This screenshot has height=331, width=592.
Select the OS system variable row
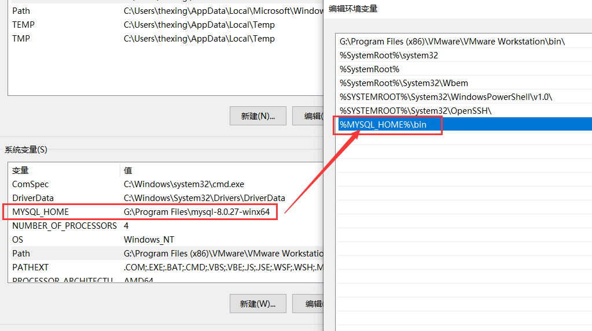click(x=166, y=240)
